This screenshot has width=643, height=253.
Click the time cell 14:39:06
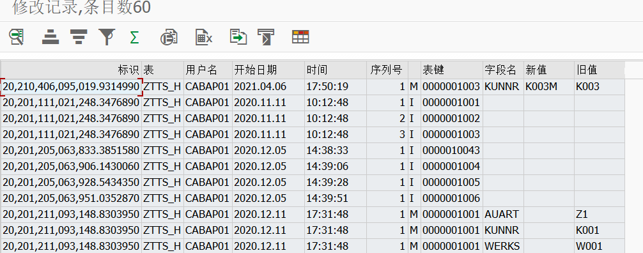click(336, 167)
